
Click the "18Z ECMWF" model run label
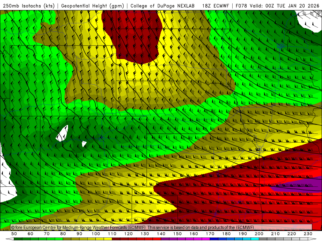(x=215, y=6)
